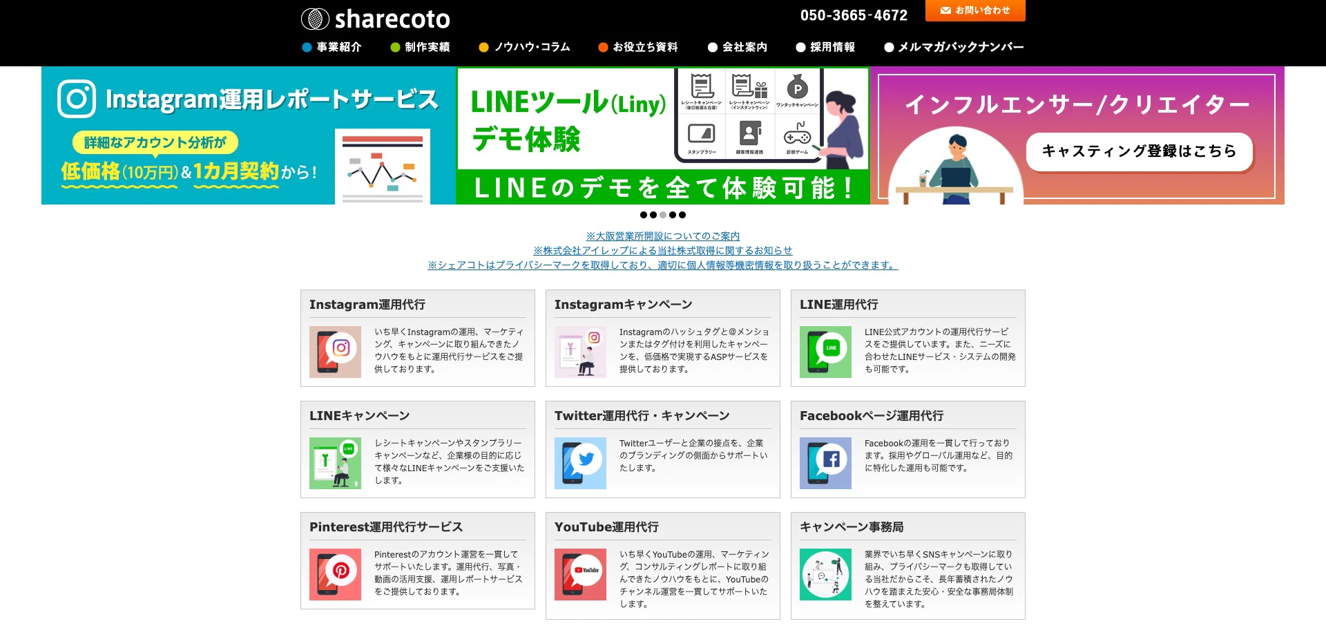The width and height of the screenshot is (1326, 626).
Task: Click the description starting いち早くInstagramの運用
Action: tap(450, 350)
